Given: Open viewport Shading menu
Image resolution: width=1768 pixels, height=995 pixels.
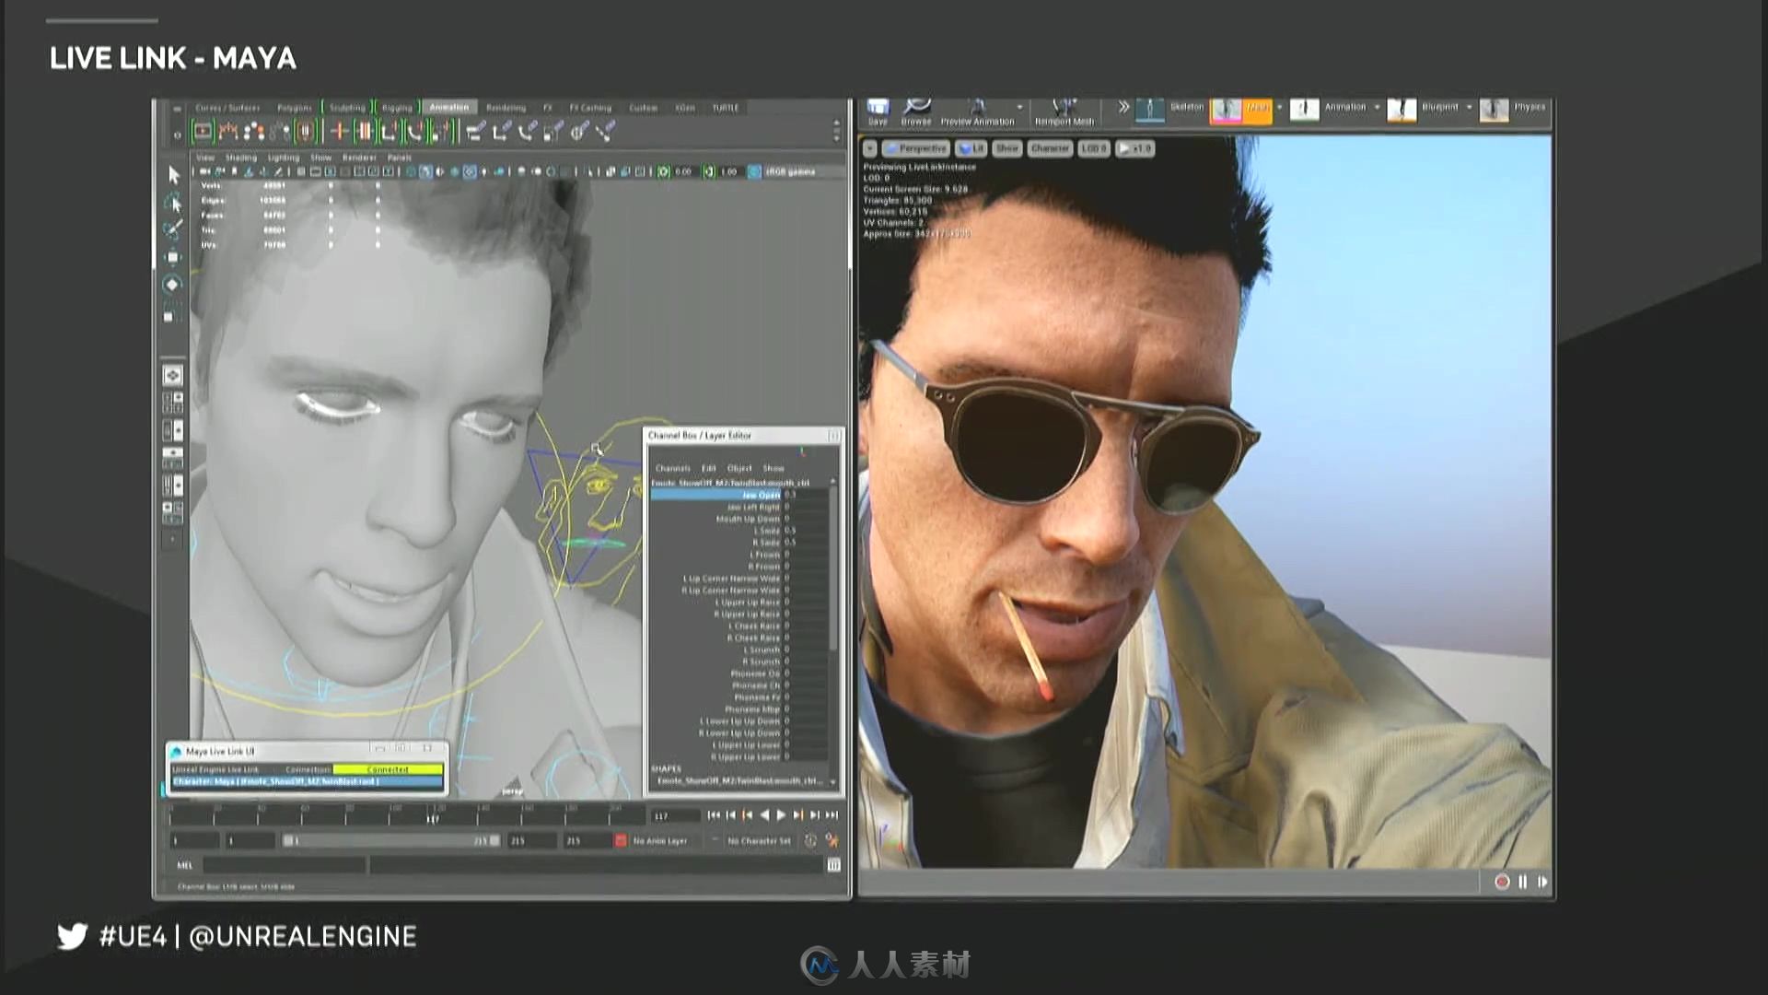Looking at the screenshot, I should point(241,158).
